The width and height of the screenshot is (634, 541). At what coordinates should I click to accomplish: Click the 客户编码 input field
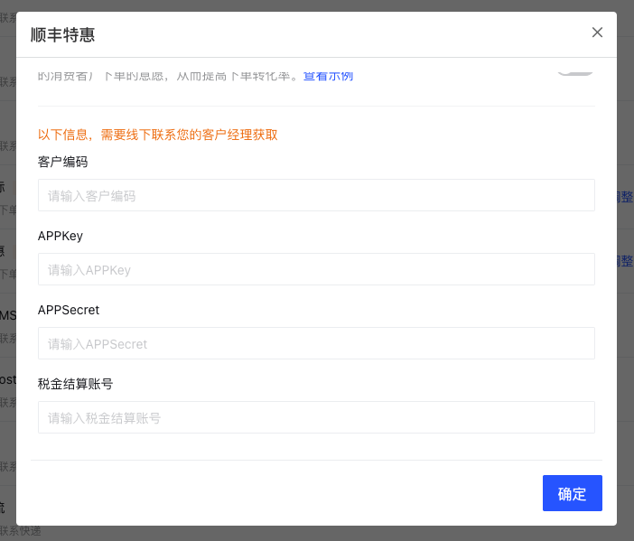pos(316,195)
